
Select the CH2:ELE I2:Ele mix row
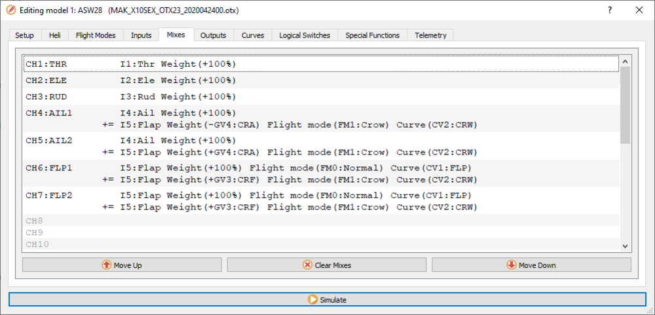point(321,80)
